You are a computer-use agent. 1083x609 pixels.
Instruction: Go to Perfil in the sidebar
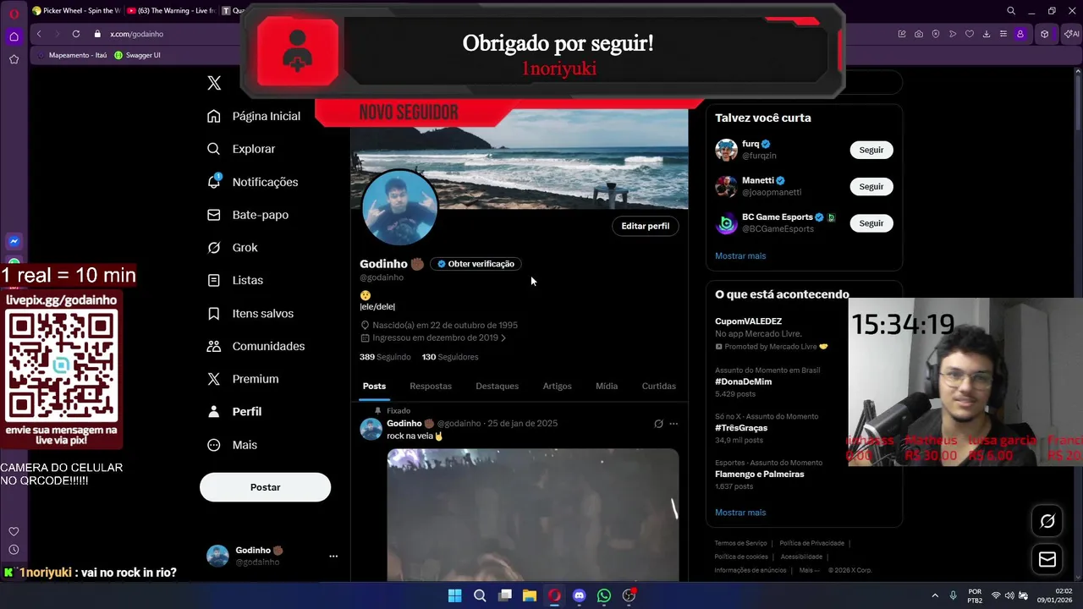click(234, 411)
